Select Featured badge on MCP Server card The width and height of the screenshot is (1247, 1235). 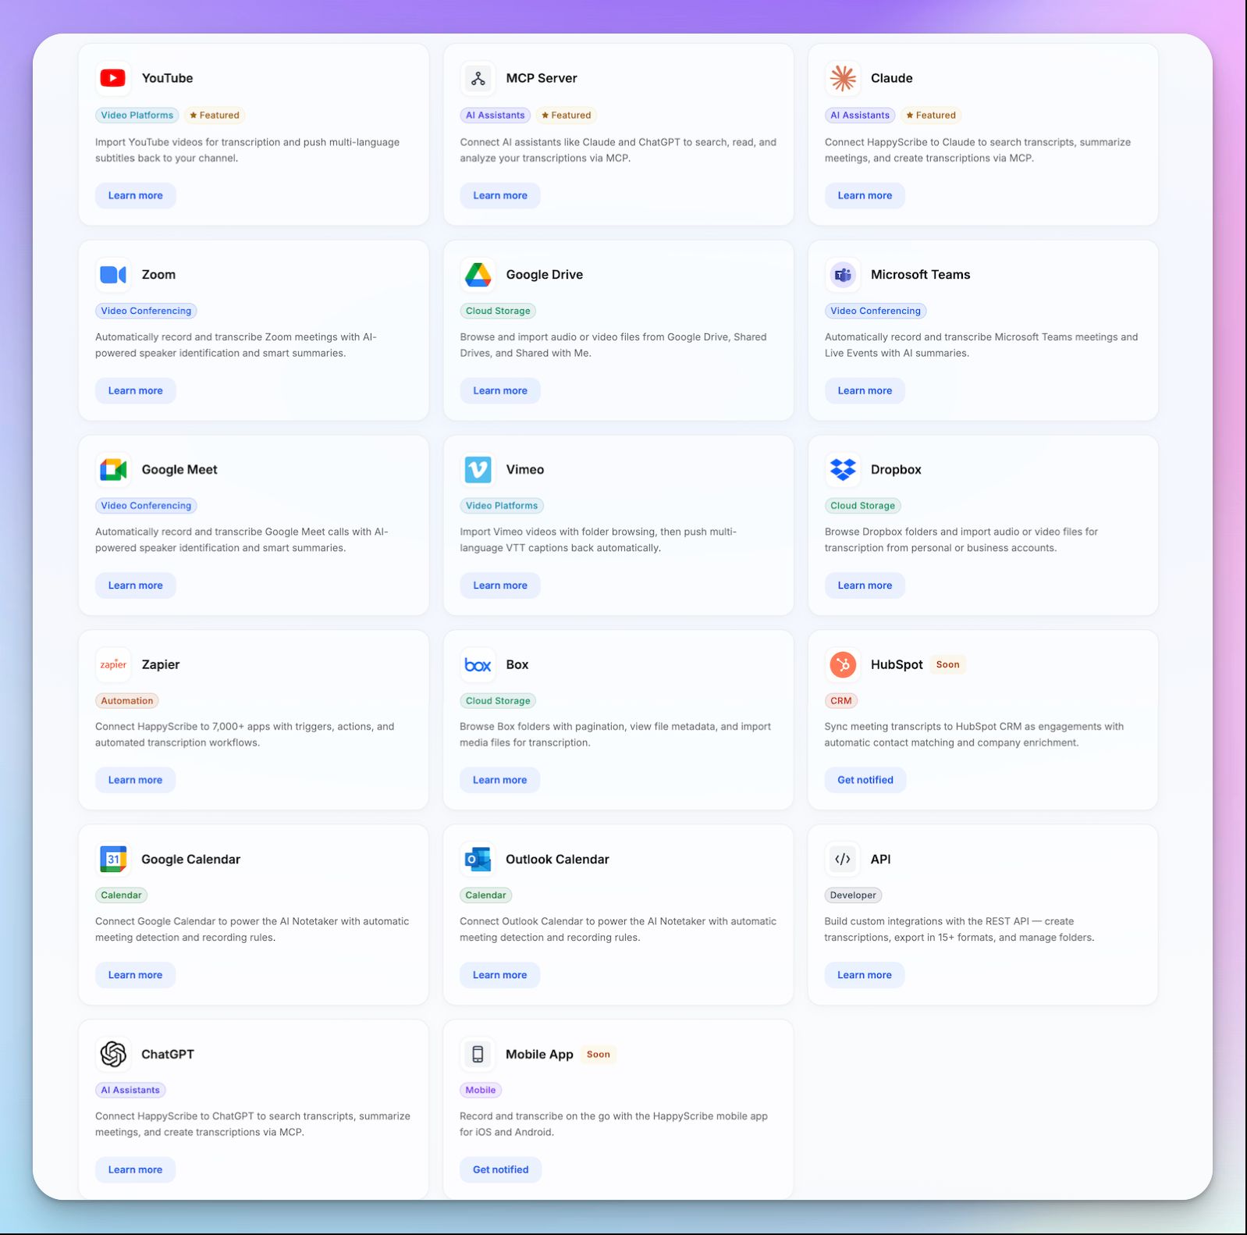pos(567,116)
